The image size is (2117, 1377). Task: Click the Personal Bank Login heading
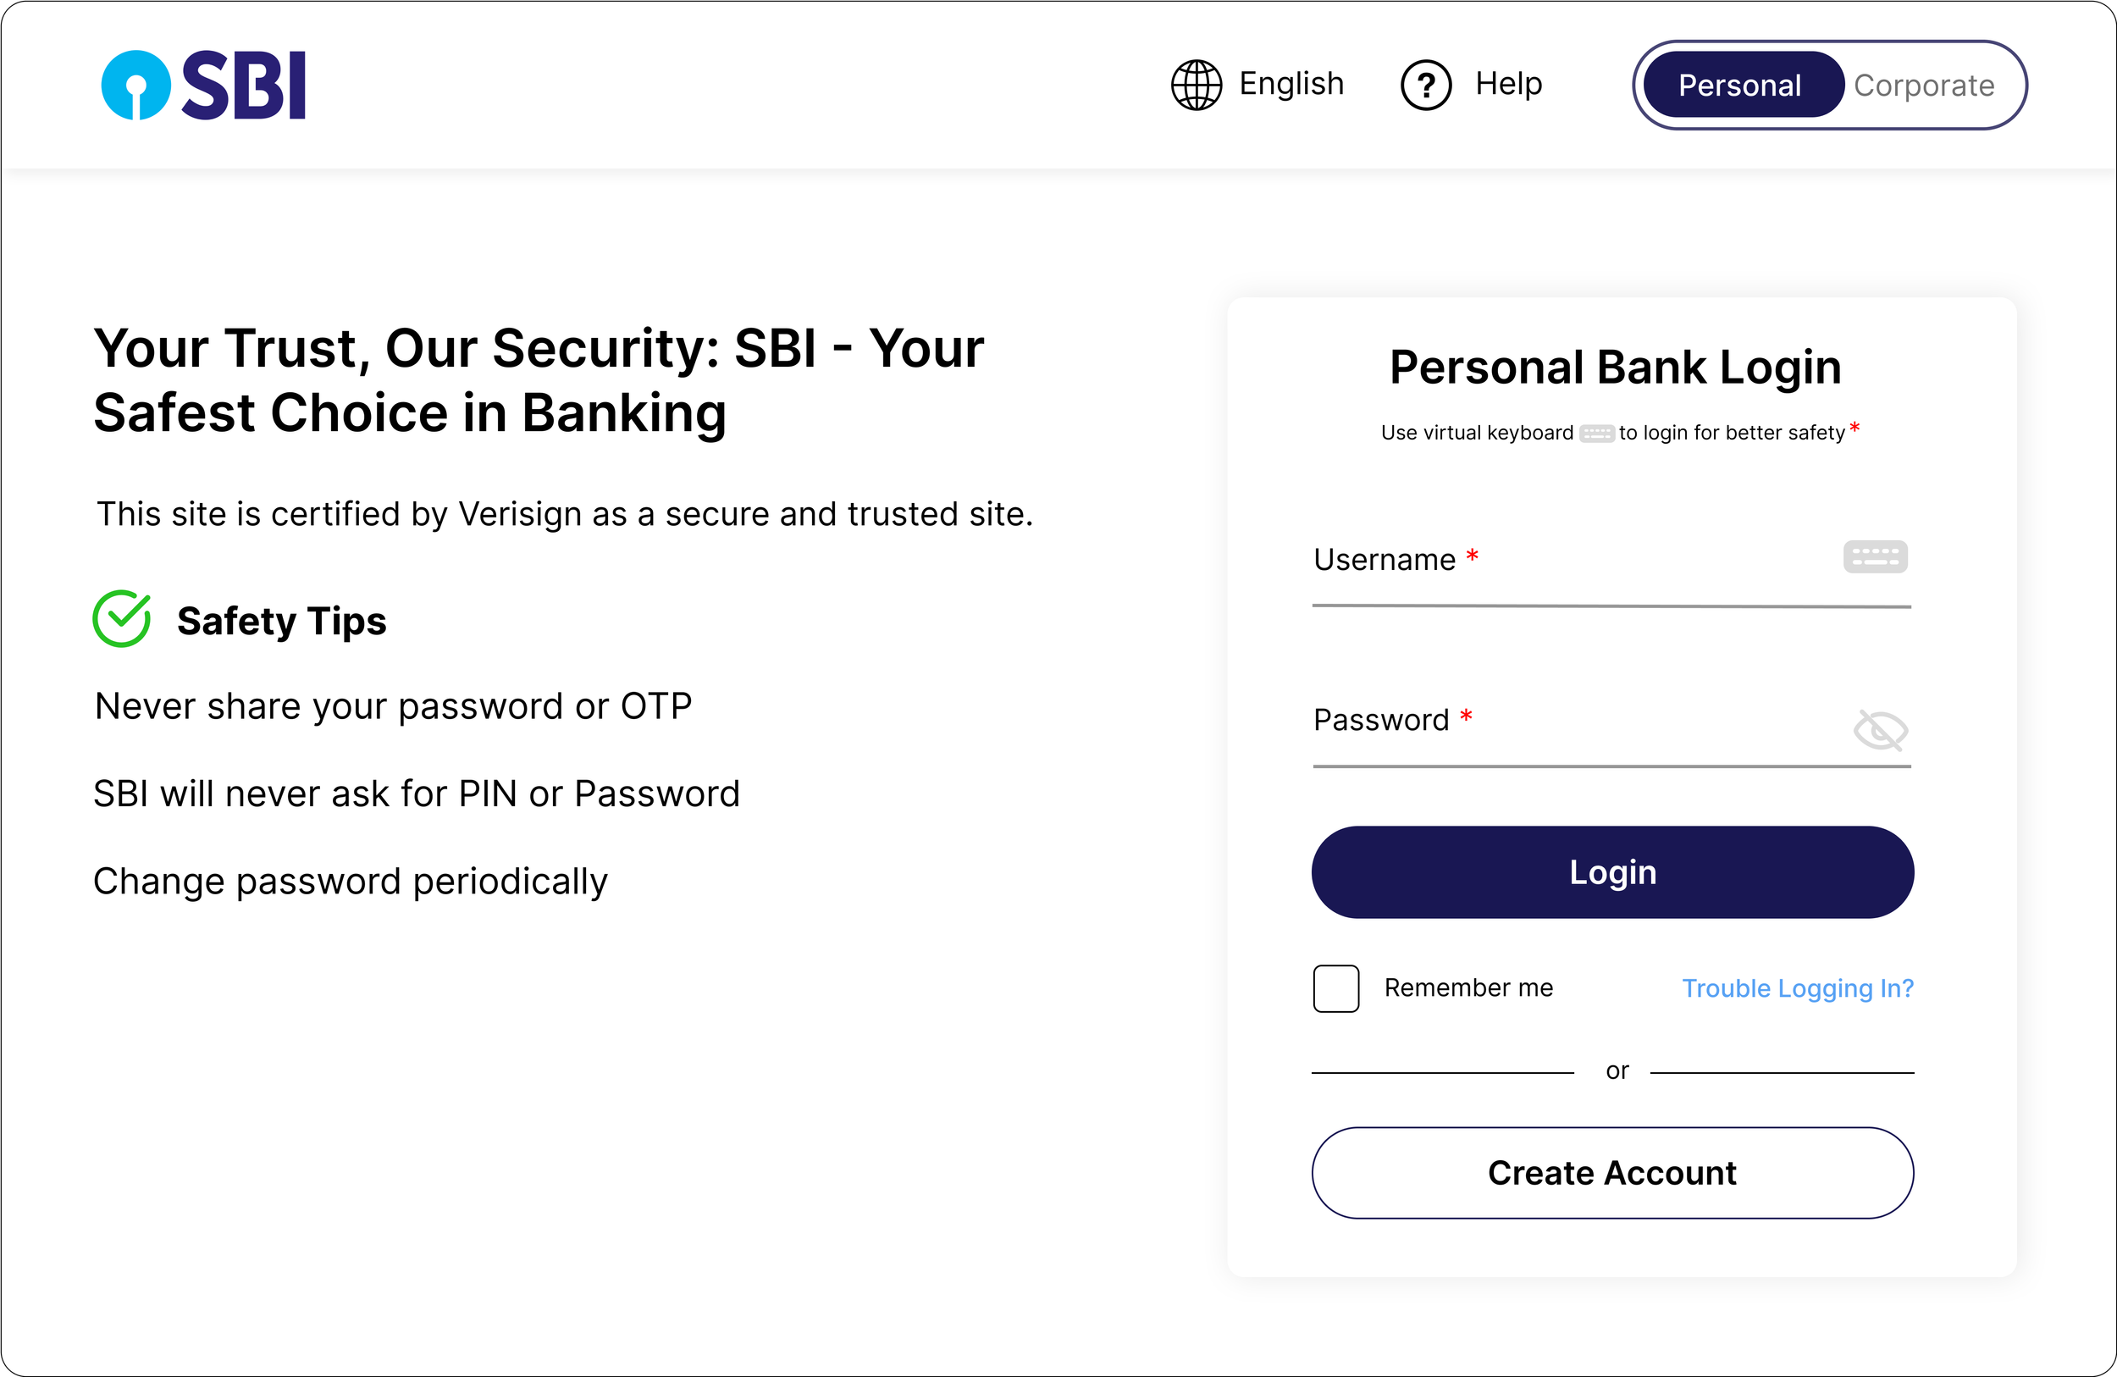[x=1615, y=368]
